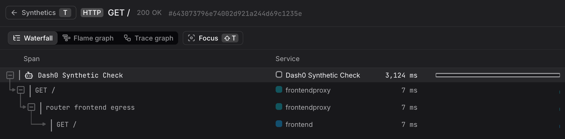The image size is (565, 139).
Task: Select the router frontend egress span
Action: tap(90, 108)
